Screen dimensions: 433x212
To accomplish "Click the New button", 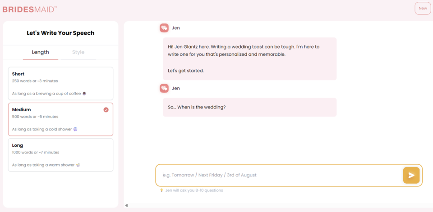I will click(x=423, y=9).
